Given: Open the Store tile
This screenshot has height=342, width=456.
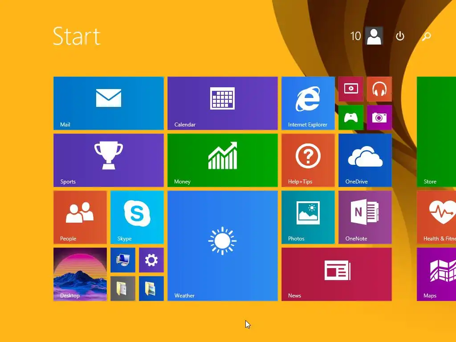Looking at the screenshot, I should [x=436, y=132].
